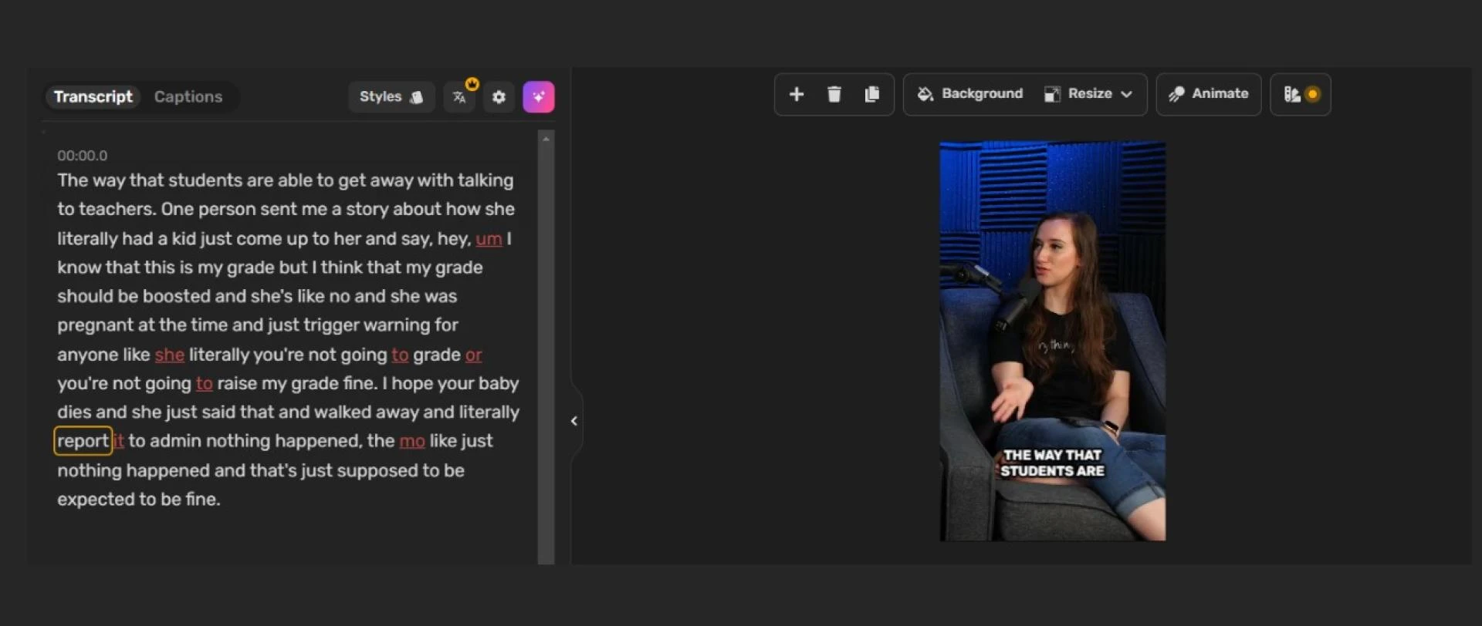Click the word 'expected' in transcript

click(x=96, y=500)
